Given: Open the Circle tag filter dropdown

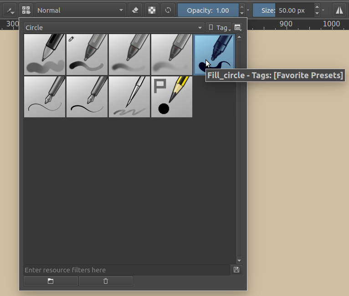Looking at the screenshot, I should [114, 28].
